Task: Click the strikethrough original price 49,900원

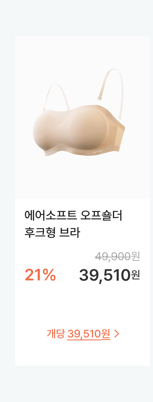Action: pyautogui.click(x=118, y=256)
